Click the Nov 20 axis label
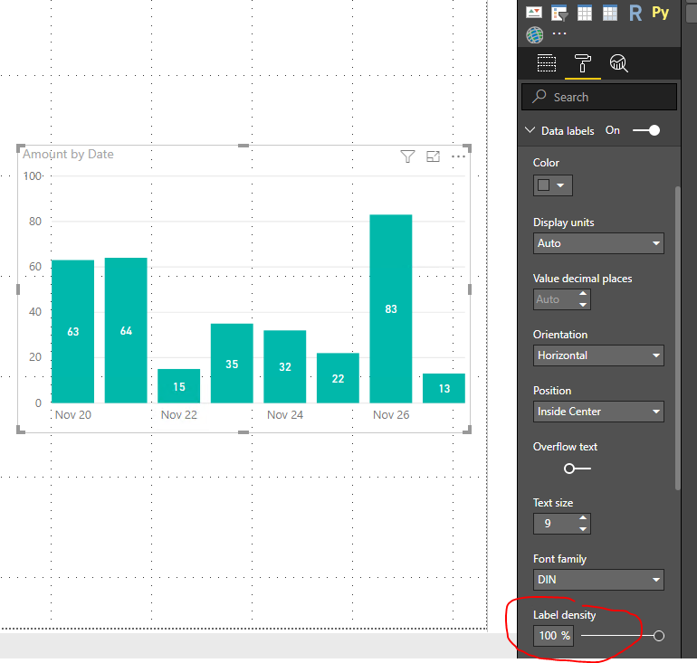Screen dimensions: 697x663 click(x=73, y=415)
